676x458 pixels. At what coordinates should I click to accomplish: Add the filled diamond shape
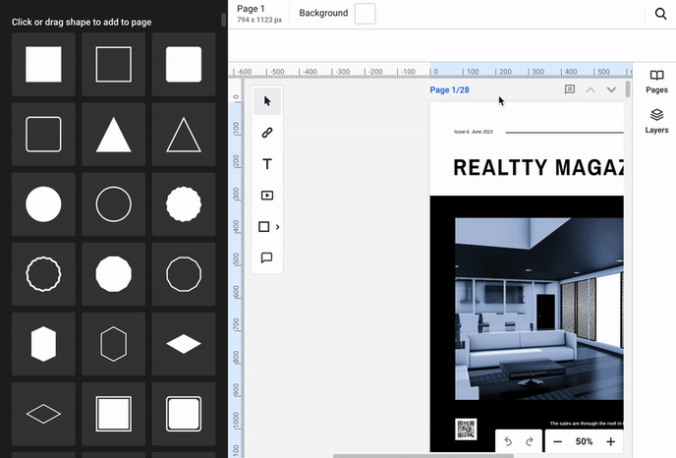[x=184, y=344]
